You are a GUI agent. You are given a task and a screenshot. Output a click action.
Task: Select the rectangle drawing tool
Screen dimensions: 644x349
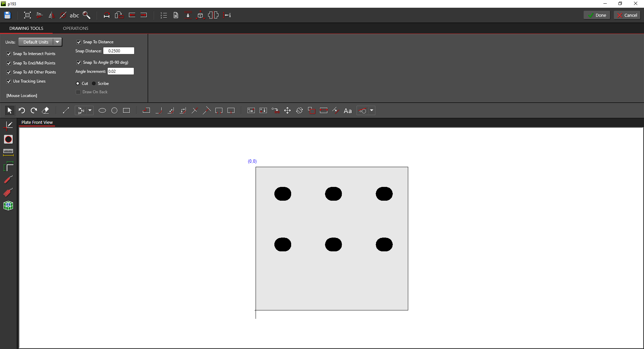pyautogui.click(x=126, y=110)
